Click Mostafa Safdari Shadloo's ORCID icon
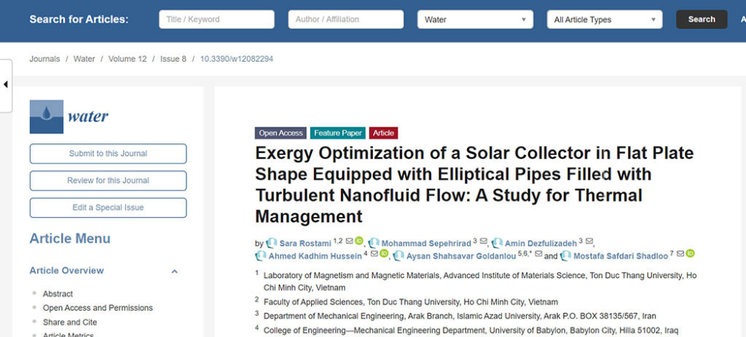Image resolution: width=746 pixels, height=337 pixels. click(x=690, y=253)
